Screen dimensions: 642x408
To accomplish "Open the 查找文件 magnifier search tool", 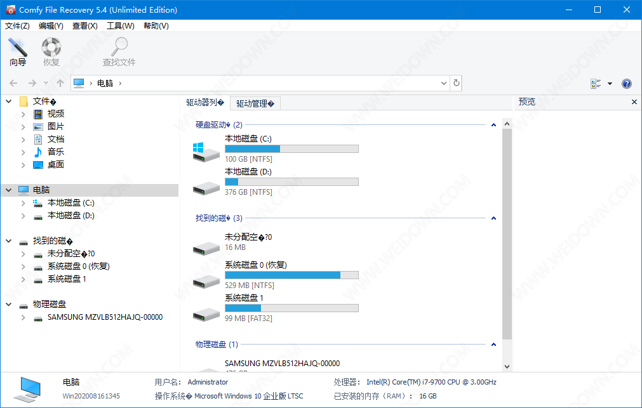I will click(x=119, y=51).
